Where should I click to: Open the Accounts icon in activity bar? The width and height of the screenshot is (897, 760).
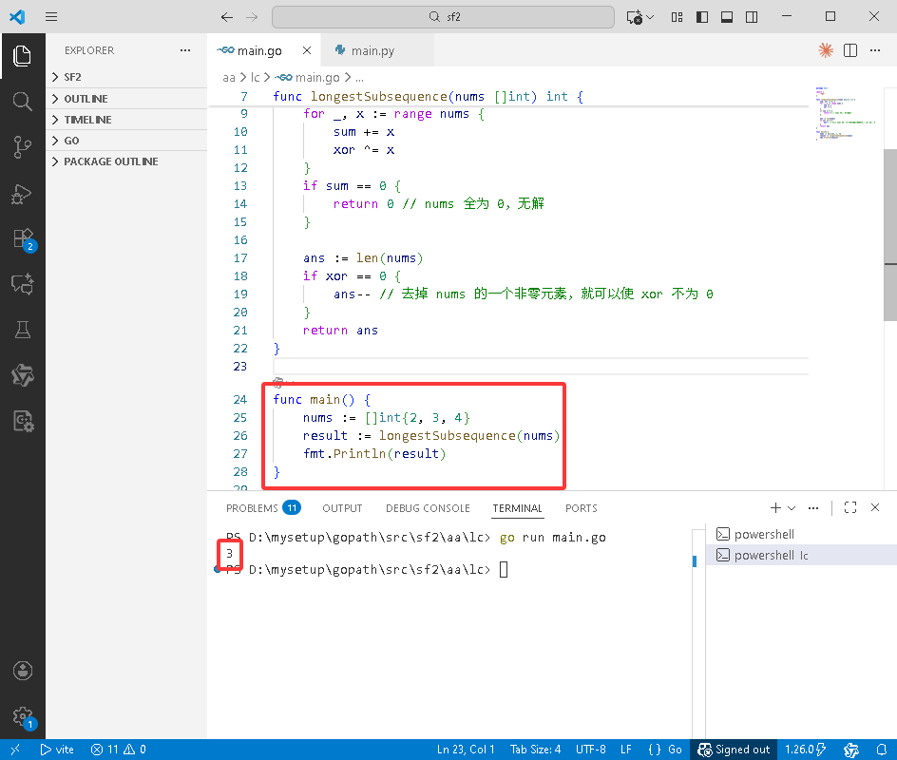point(22,670)
